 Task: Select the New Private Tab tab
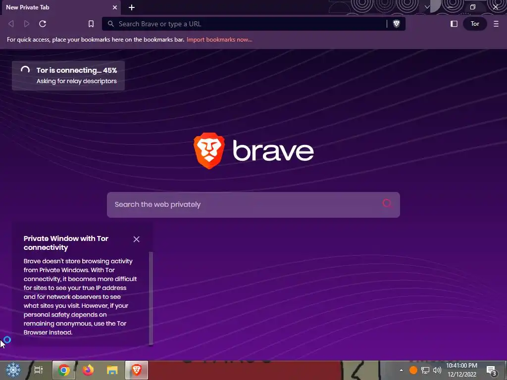(61, 7)
